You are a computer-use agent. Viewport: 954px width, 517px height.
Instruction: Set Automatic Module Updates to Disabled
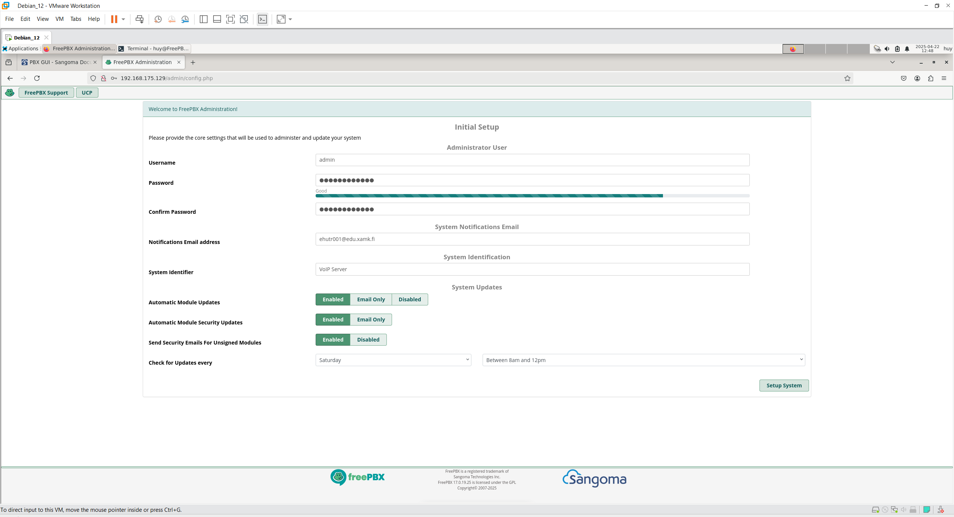[x=410, y=299]
